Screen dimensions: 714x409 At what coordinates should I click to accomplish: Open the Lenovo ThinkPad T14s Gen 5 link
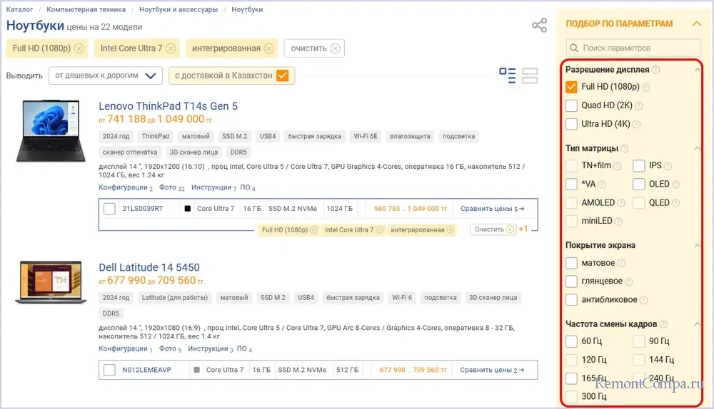168,106
